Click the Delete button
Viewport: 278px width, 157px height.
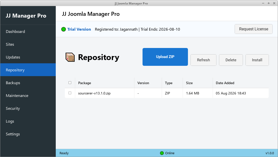(231, 60)
